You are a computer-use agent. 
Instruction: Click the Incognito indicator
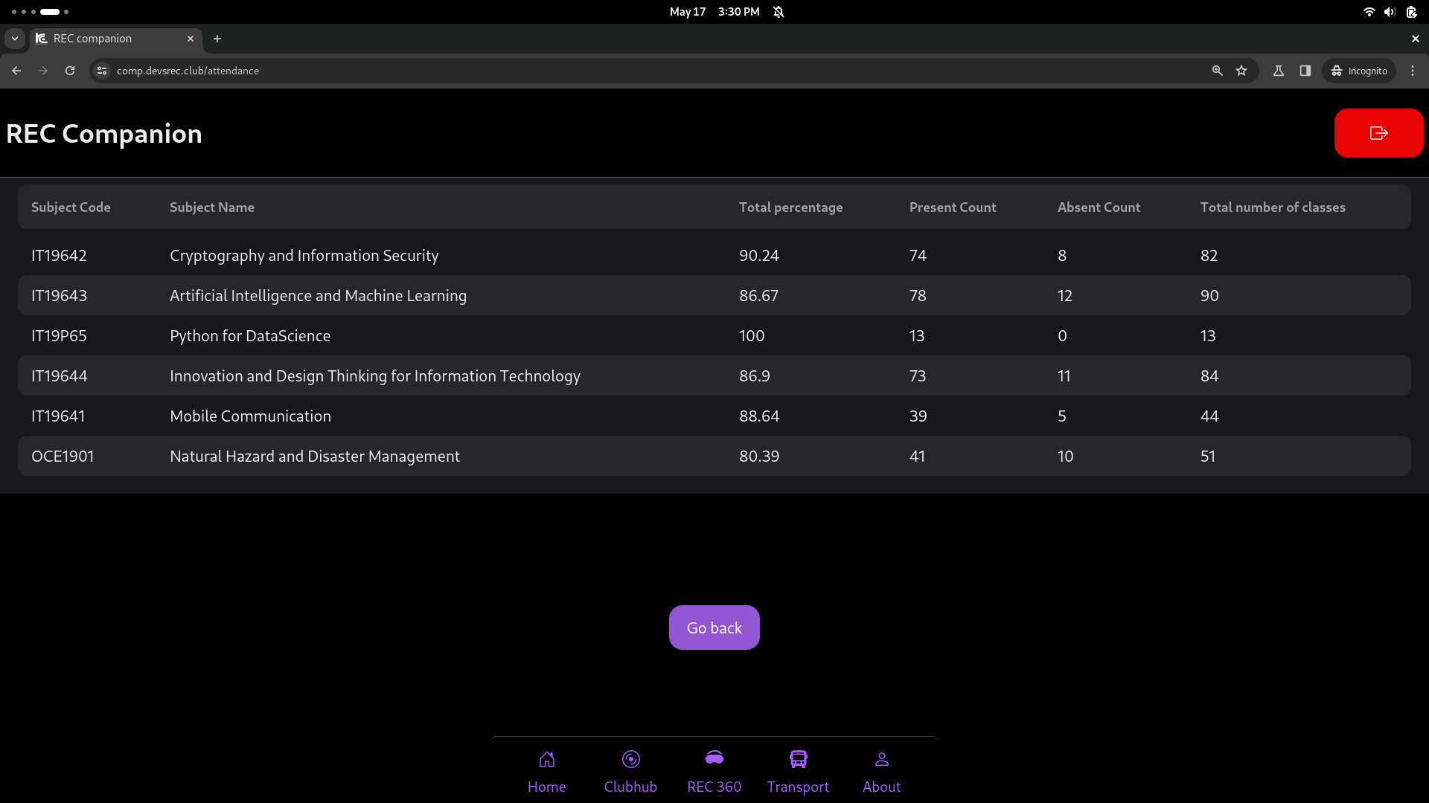(1359, 71)
